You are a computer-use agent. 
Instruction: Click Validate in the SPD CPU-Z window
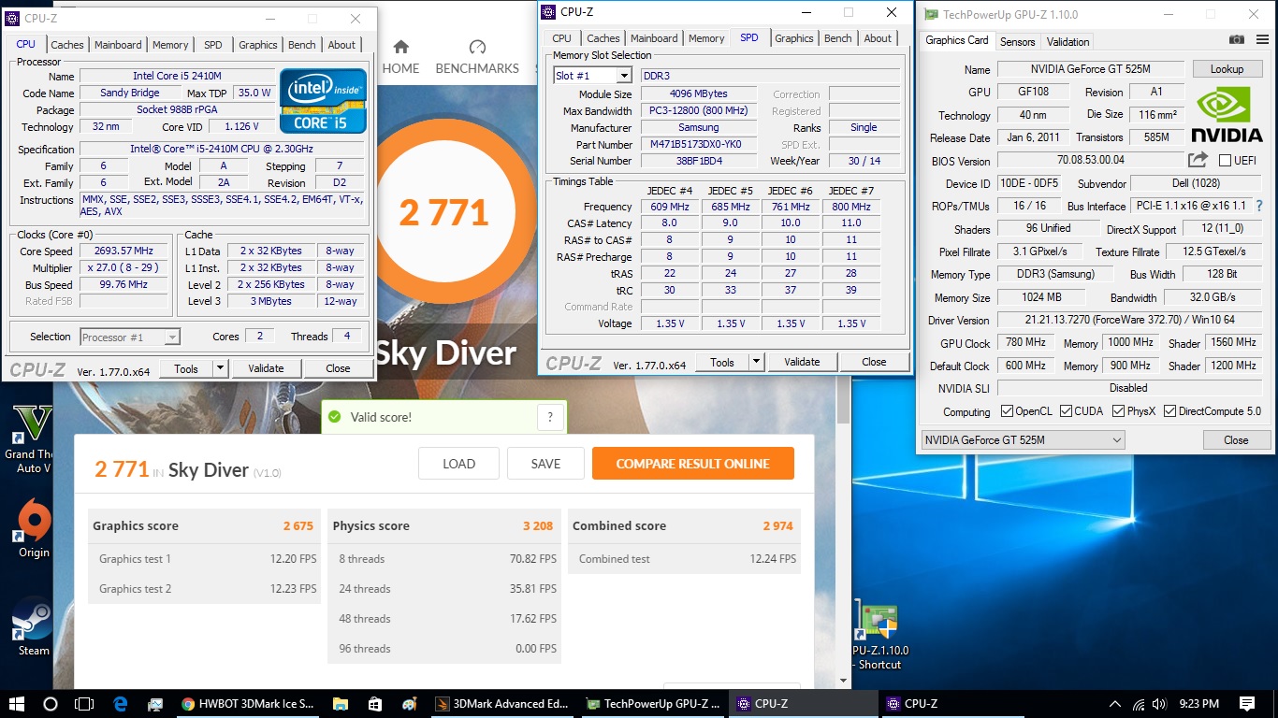click(802, 362)
